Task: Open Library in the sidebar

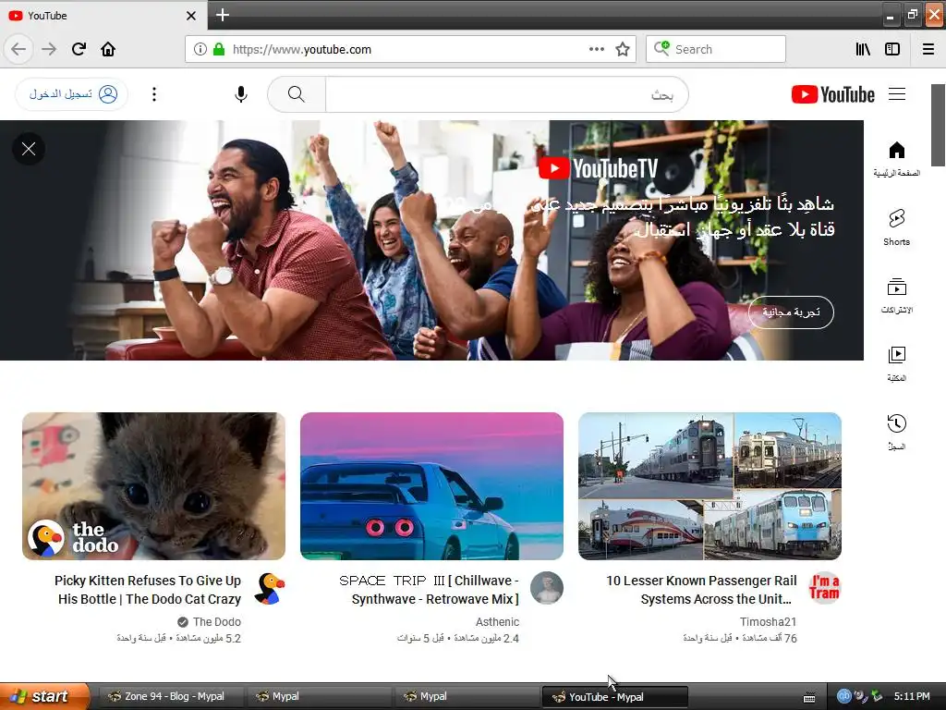Action: [x=897, y=364]
